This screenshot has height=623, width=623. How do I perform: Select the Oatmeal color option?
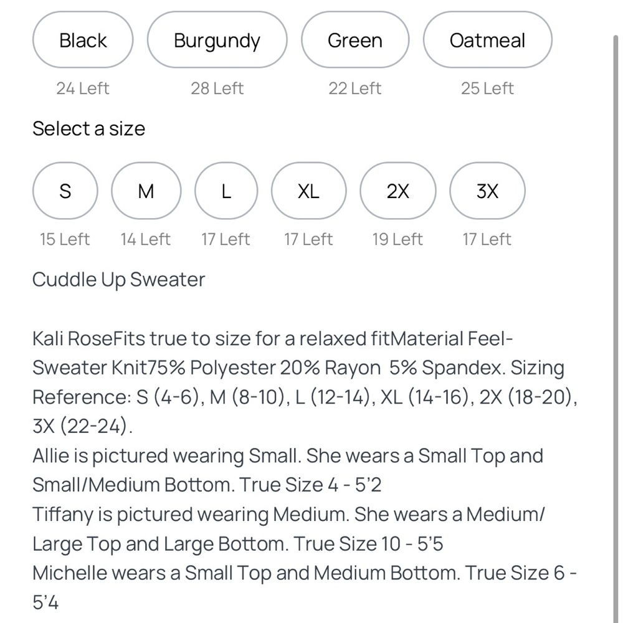488,40
